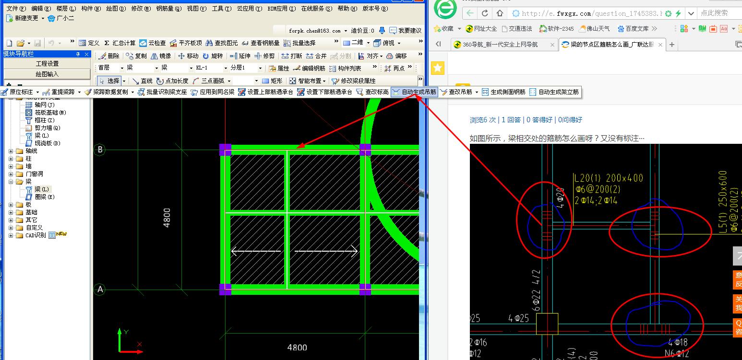Click the 工程设置 button
Viewport: 742px width, 360px height.
[47, 63]
